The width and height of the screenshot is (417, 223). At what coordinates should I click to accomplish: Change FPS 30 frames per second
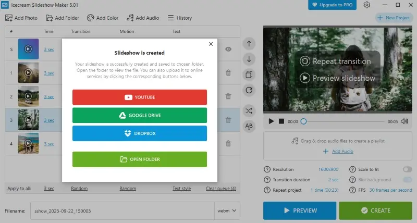click(390, 190)
